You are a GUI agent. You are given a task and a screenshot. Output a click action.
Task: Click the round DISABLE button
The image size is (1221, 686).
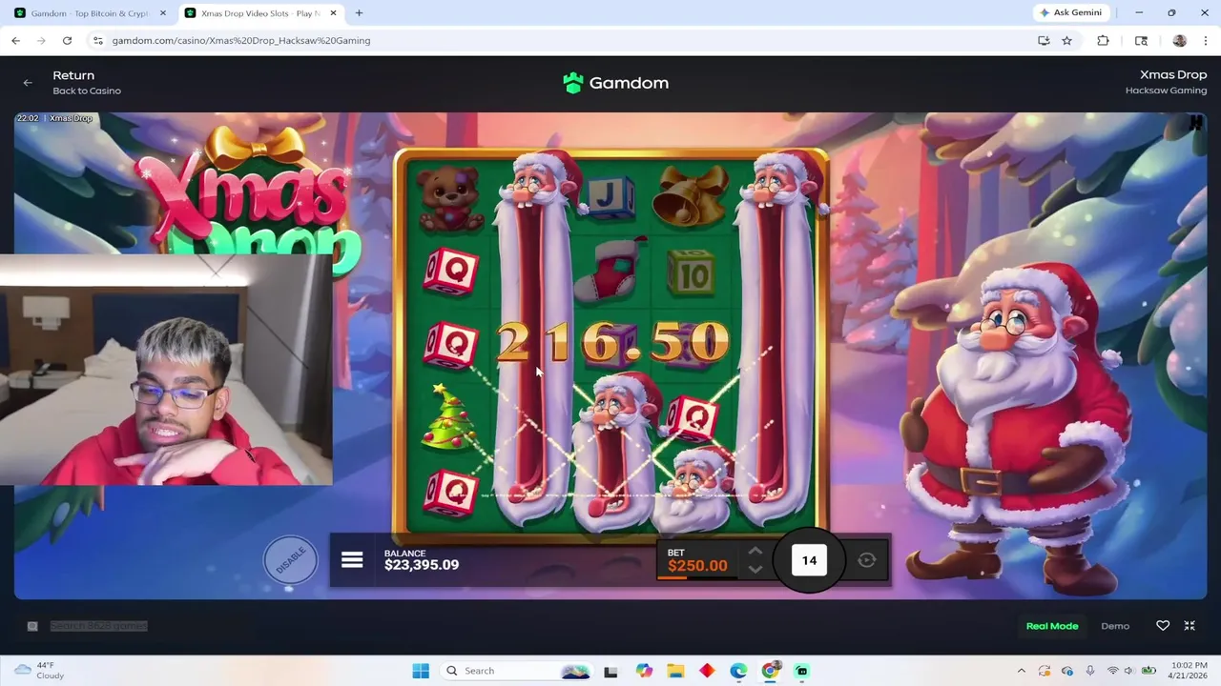pos(290,559)
